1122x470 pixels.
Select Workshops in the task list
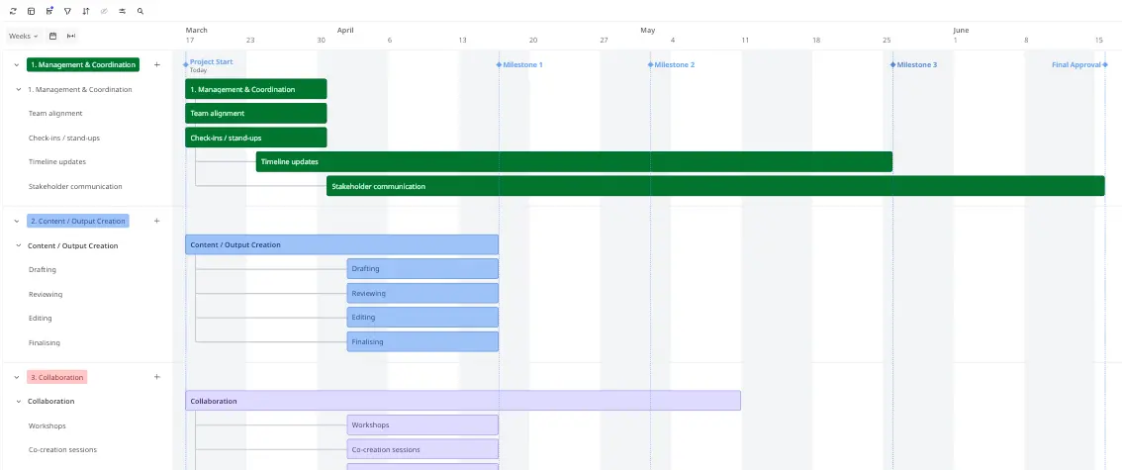47,425
